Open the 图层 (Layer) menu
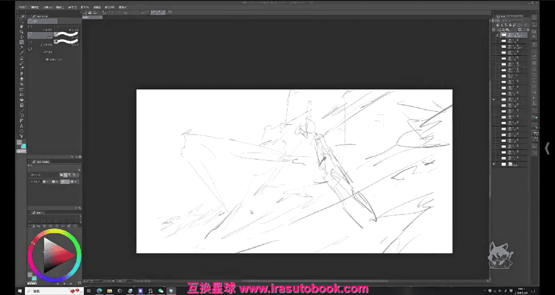 coord(60,7)
